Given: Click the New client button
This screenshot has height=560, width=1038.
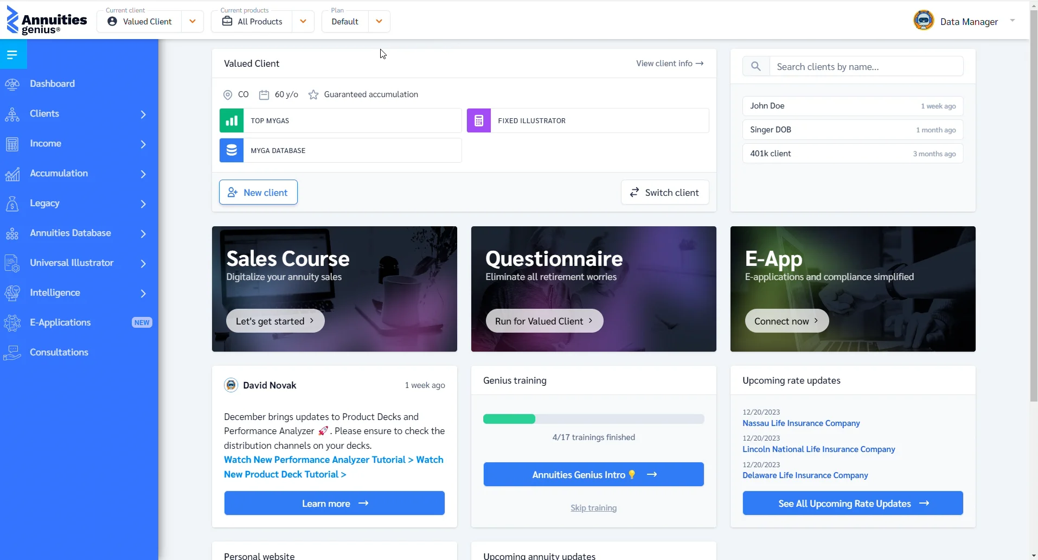Looking at the screenshot, I should [x=258, y=192].
